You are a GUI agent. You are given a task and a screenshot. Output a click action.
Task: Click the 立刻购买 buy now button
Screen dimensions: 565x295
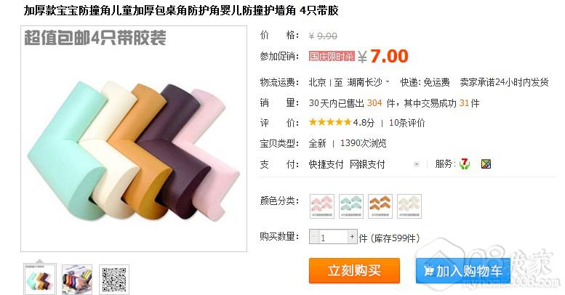354,270
